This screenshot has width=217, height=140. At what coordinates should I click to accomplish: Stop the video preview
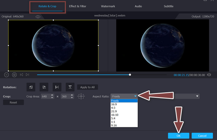point(14,75)
